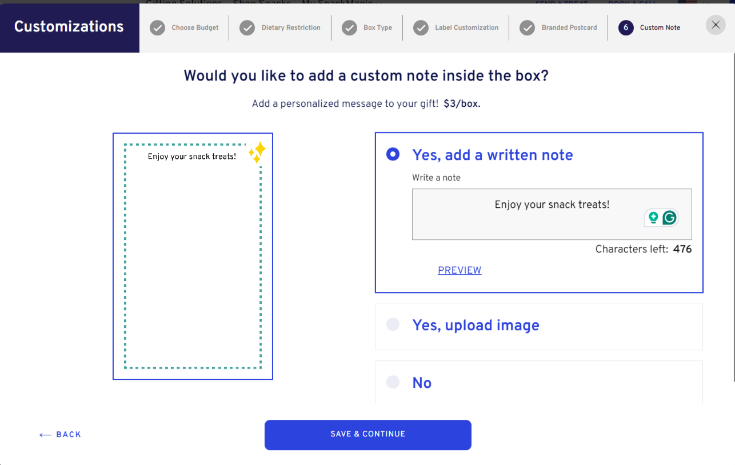Click the yellow sparkle icon on preview
The width and height of the screenshot is (735, 465).
coord(257,152)
